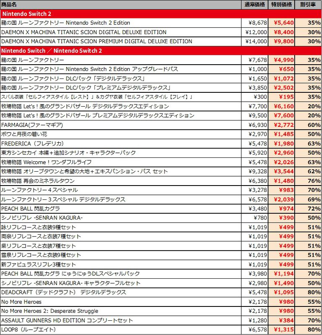The width and height of the screenshot is (322, 335).
Task: Select the red Nintendo Switch 2 section header
Action: (x=161, y=14)
